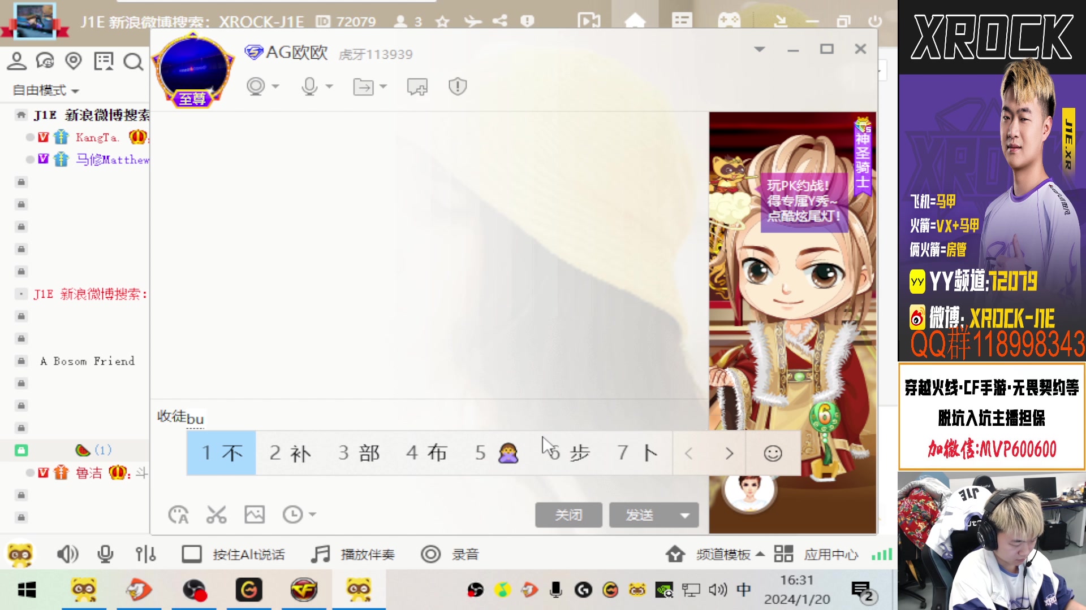
Task: Go to next IME candidate page
Action: coord(729,453)
